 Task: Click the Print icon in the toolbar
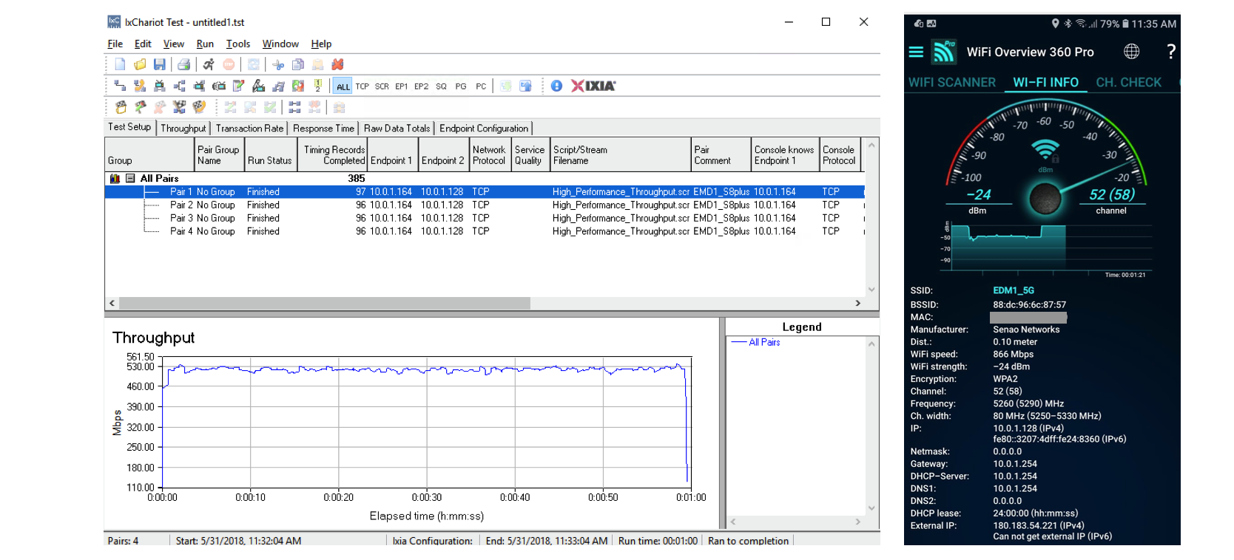point(184,65)
